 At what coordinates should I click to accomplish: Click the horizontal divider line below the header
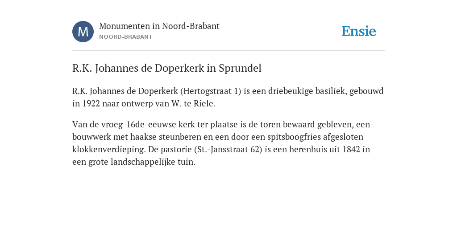pos(228,51)
